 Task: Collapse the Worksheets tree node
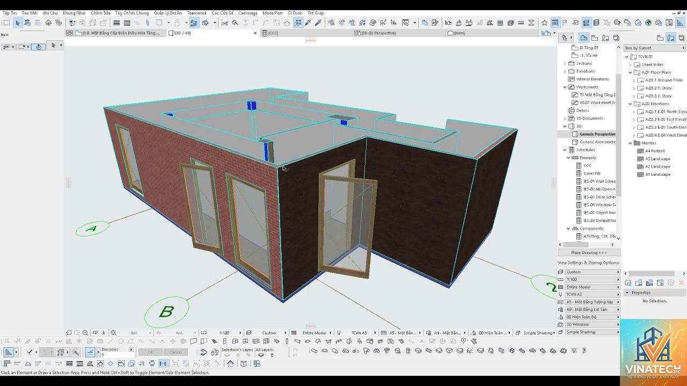[x=565, y=87]
